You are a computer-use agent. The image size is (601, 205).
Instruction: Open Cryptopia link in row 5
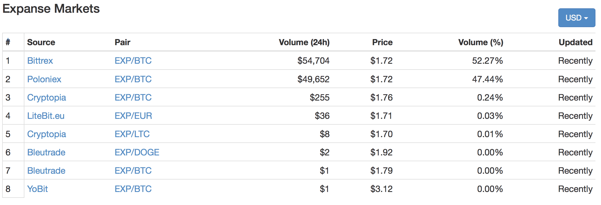tap(47, 134)
